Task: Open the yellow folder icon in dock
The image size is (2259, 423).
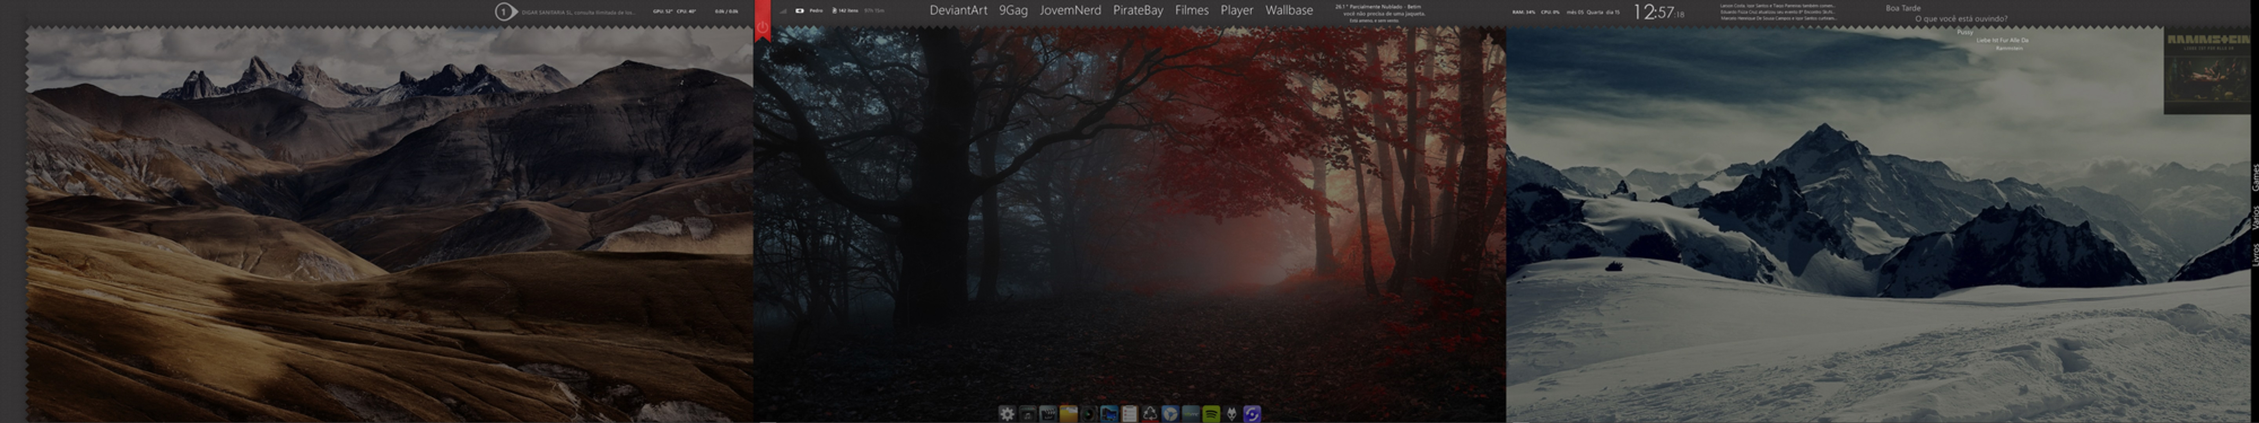Action: pos(1069,414)
